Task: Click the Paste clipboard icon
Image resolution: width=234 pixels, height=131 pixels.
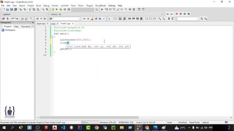Action: (38, 9)
